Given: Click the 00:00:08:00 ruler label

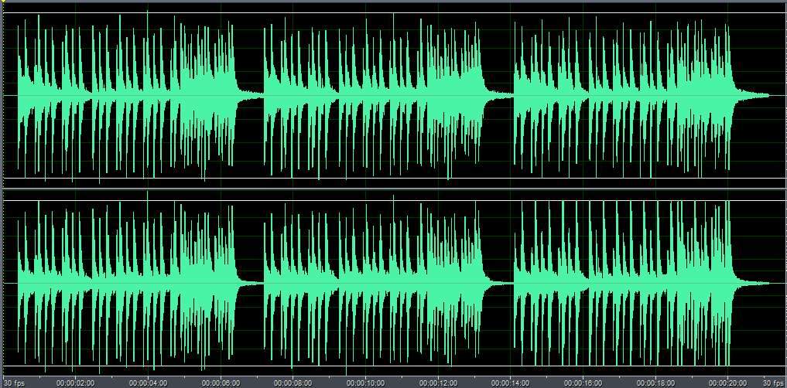Looking at the screenshot, I should (293, 383).
